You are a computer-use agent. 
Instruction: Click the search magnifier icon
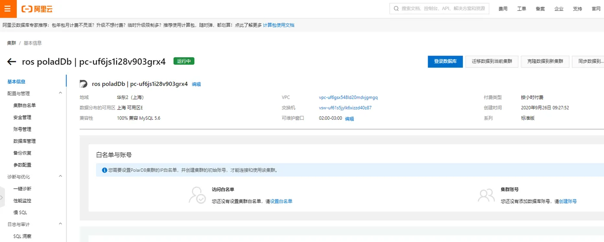click(x=396, y=9)
